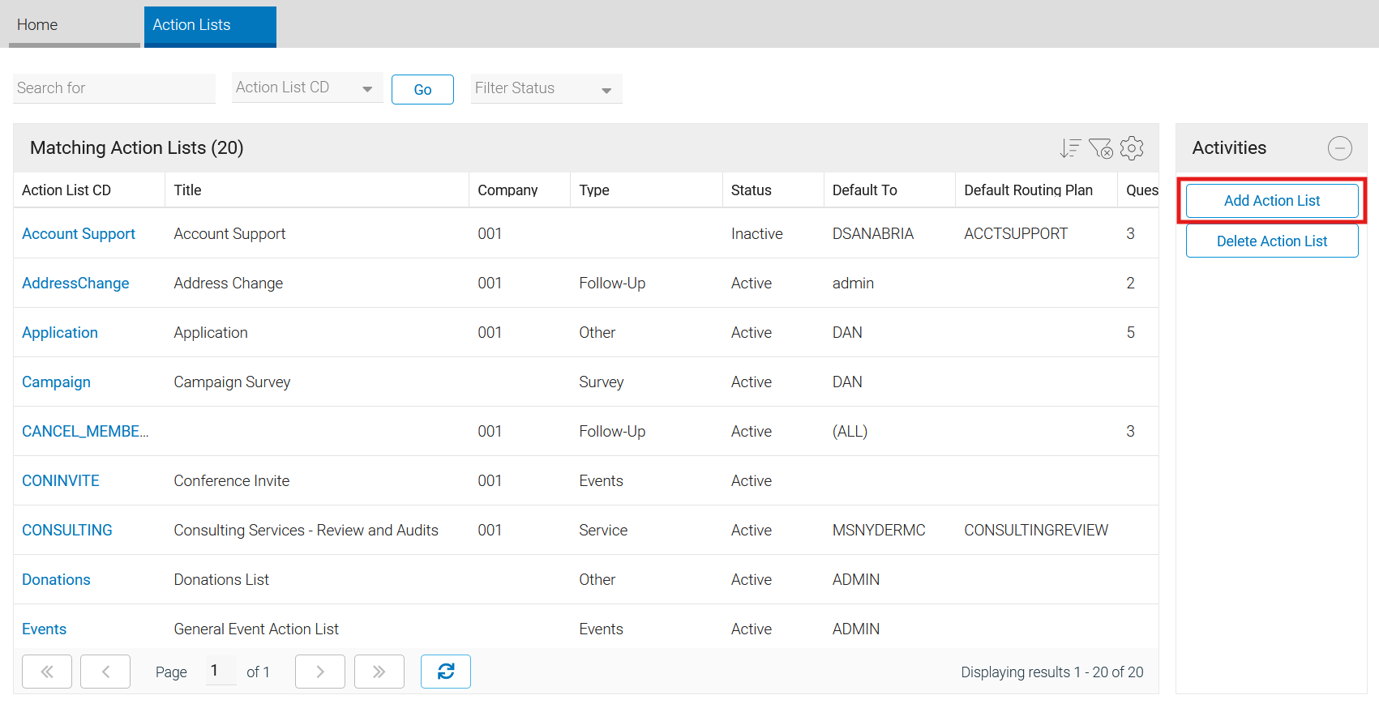1379x708 pixels.
Task: Open the AddressChange action list
Action: [75, 284]
